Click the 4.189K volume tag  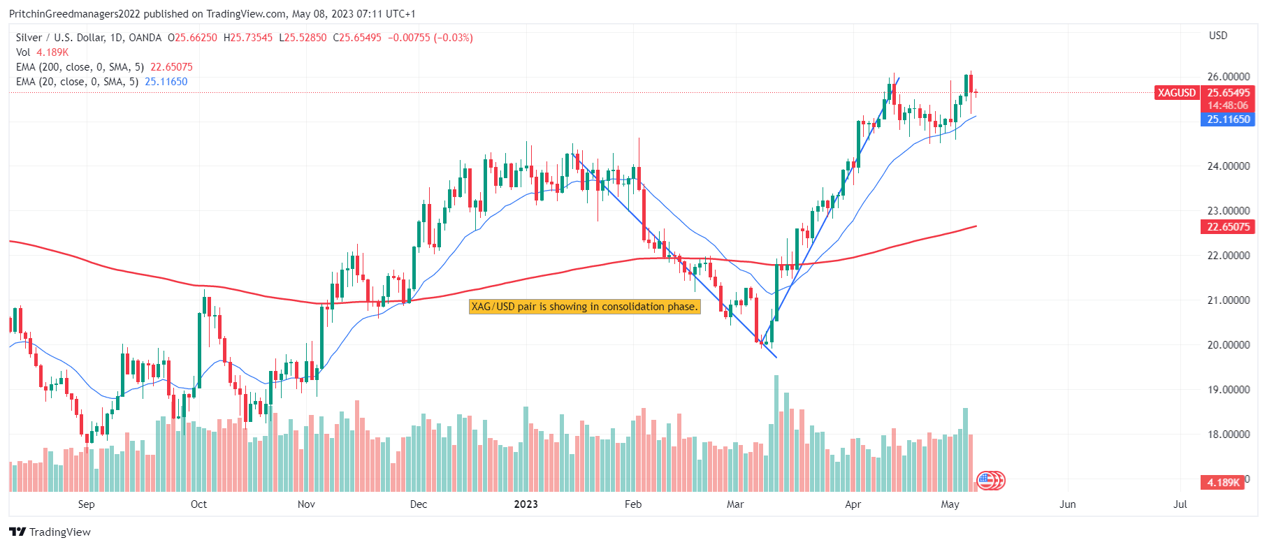pyautogui.click(x=1223, y=482)
